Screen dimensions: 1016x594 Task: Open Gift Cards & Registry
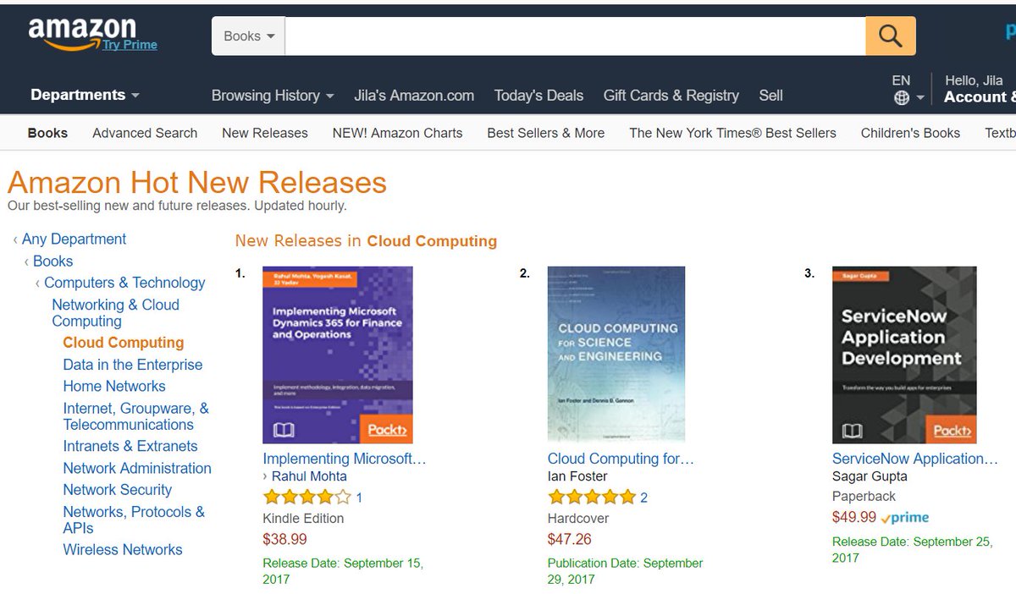click(x=671, y=96)
